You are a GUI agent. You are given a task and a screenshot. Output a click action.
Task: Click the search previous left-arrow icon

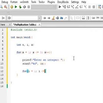tap(45, 18)
